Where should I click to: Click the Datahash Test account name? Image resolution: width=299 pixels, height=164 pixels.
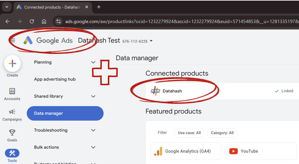[99, 40]
